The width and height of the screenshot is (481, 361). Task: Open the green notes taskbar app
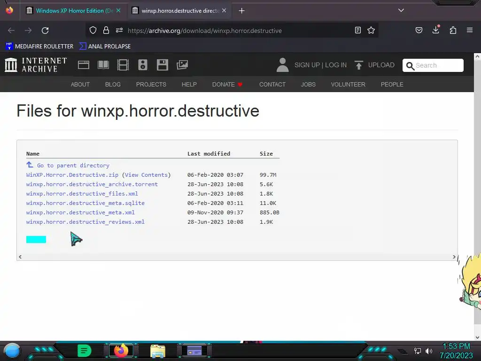click(x=85, y=351)
